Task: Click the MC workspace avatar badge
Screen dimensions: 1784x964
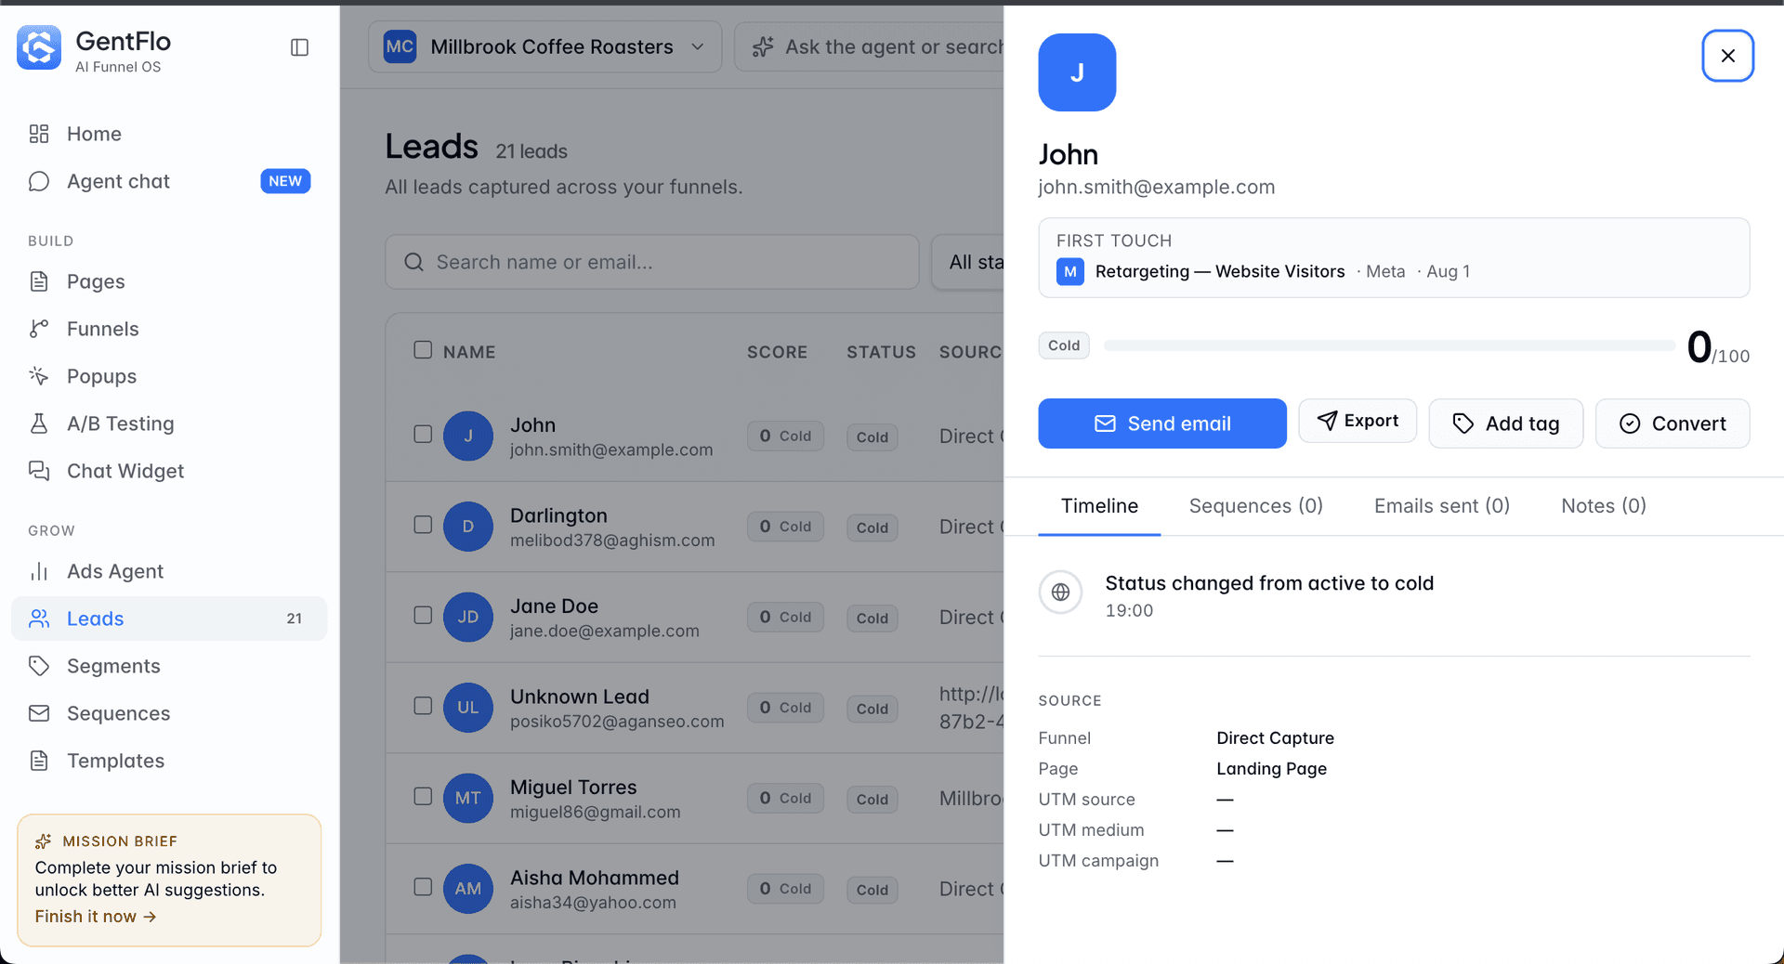Action: pyautogui.click(x=400, y=46)
